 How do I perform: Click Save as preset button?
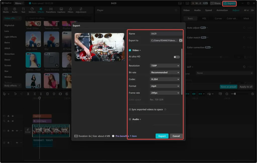pos(228,87)
